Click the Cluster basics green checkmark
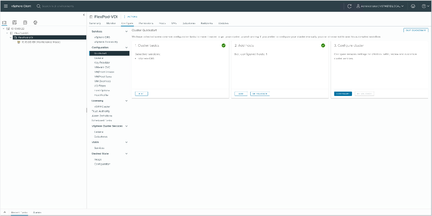 click(223, 45)
